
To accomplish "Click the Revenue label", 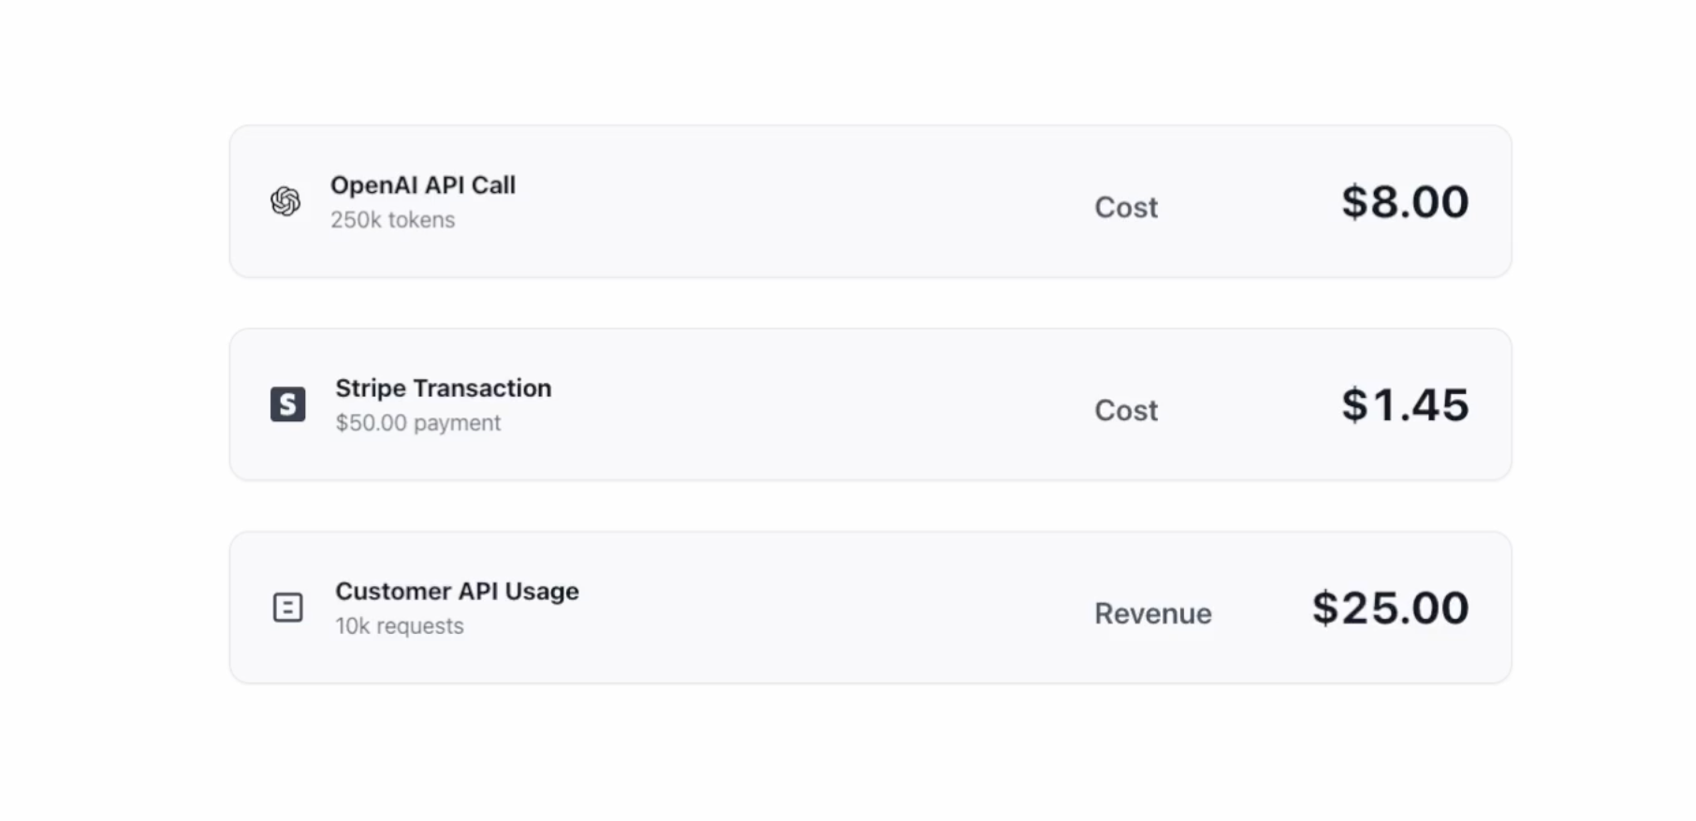I will point(1152,613).
